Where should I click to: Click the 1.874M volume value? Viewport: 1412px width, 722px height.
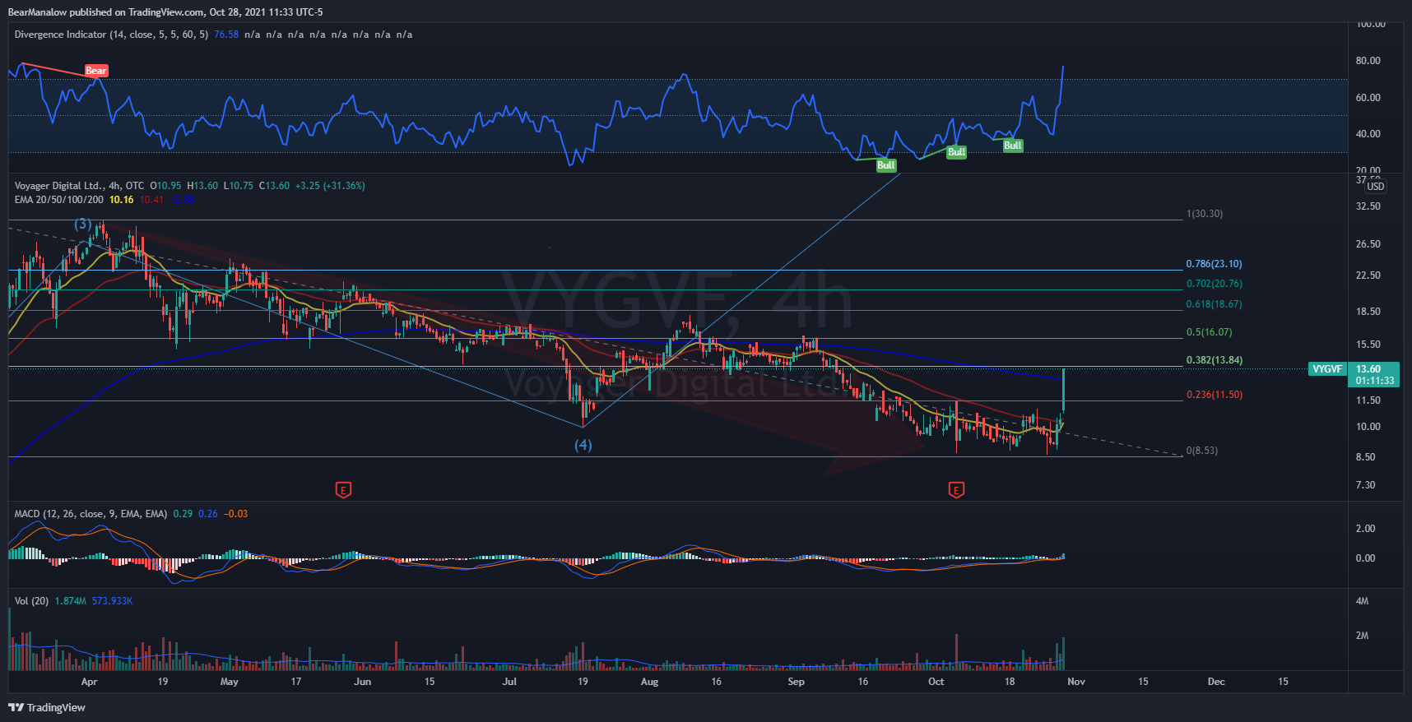(x=71, y=601)
